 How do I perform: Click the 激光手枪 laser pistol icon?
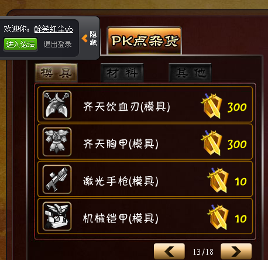pyautogui.click(x=57, y=179)
